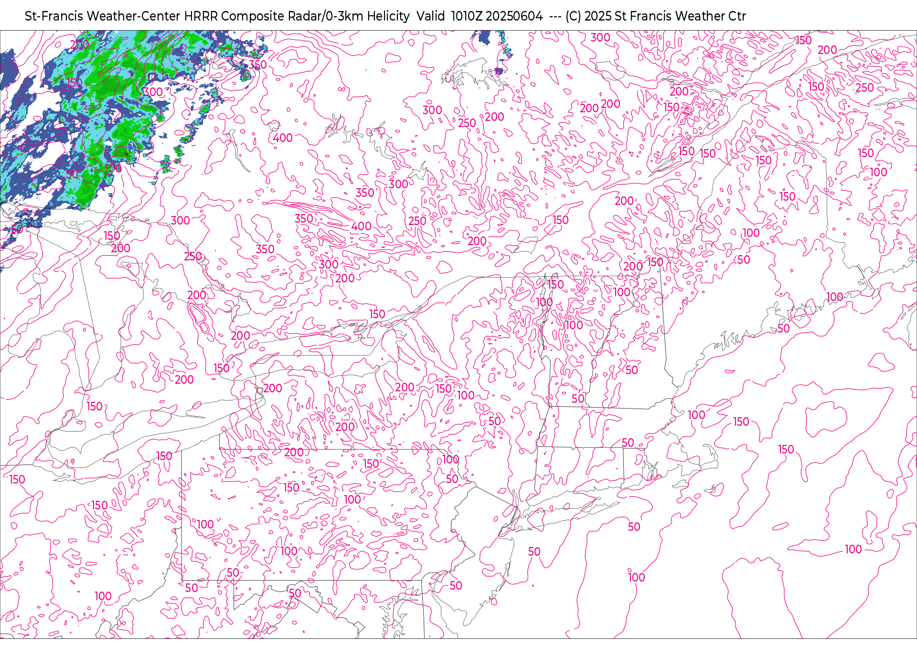Click the 'St-Francis Weather-Center' text starting the title
The height and width of the screenshot is (669, 917).
[103, 16]
